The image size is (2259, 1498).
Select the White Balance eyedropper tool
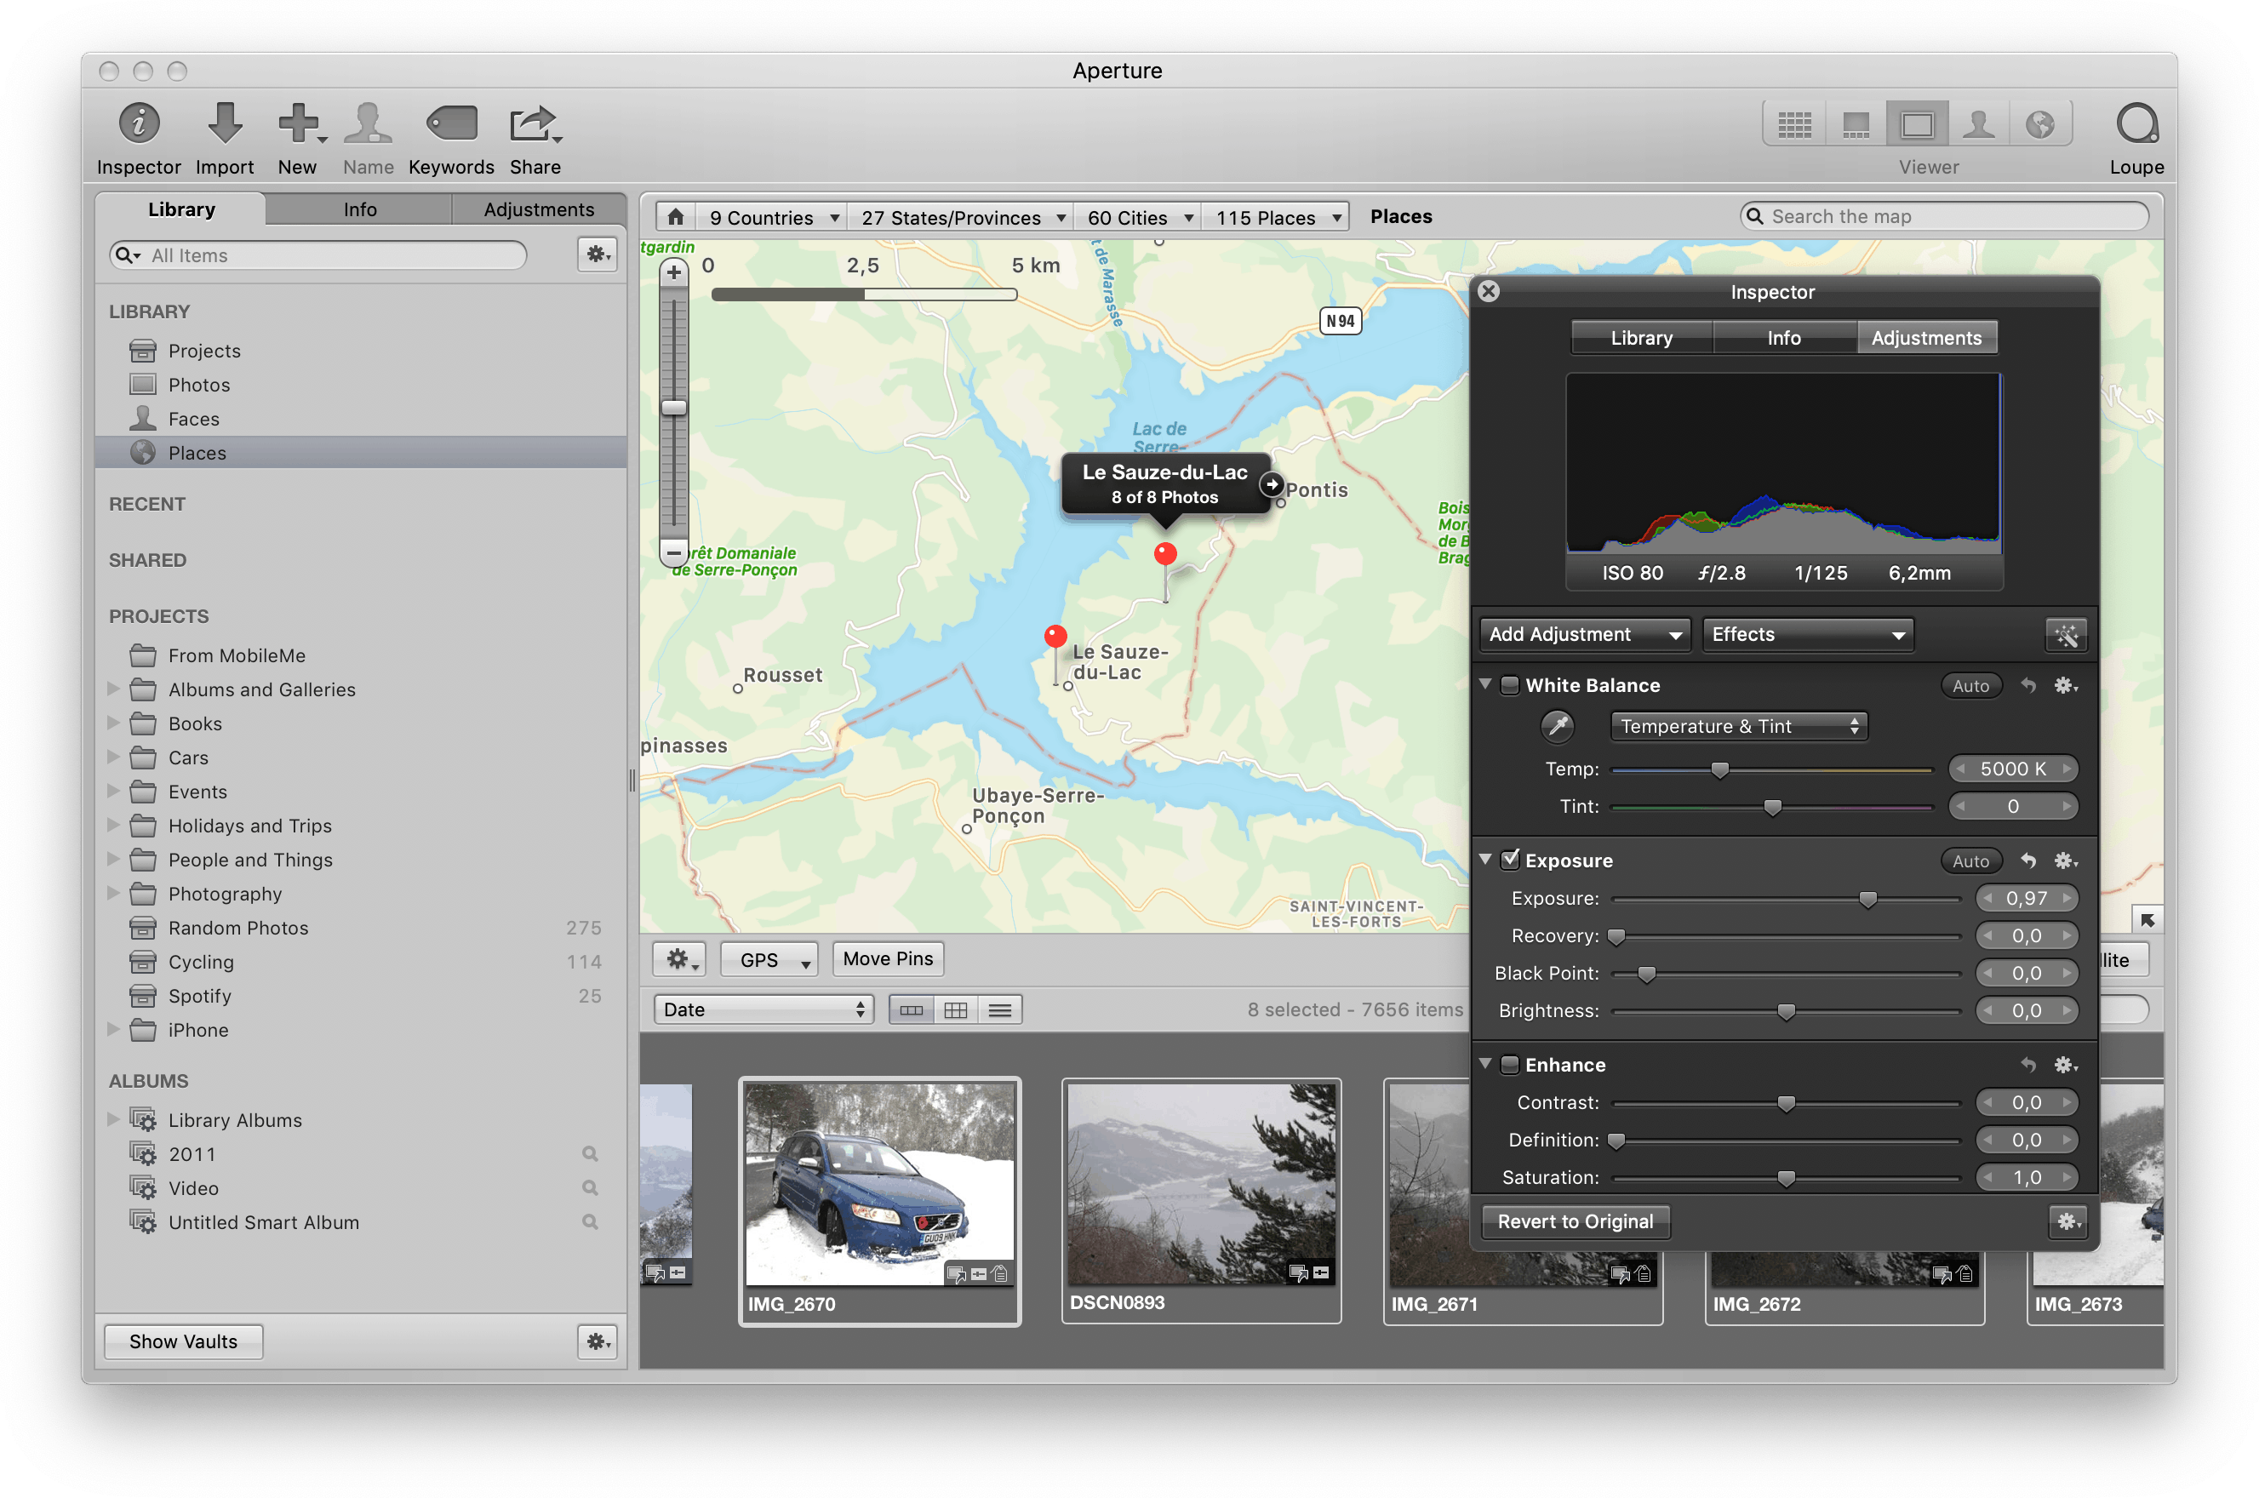pyautogui.click(x=1557, y=726)
